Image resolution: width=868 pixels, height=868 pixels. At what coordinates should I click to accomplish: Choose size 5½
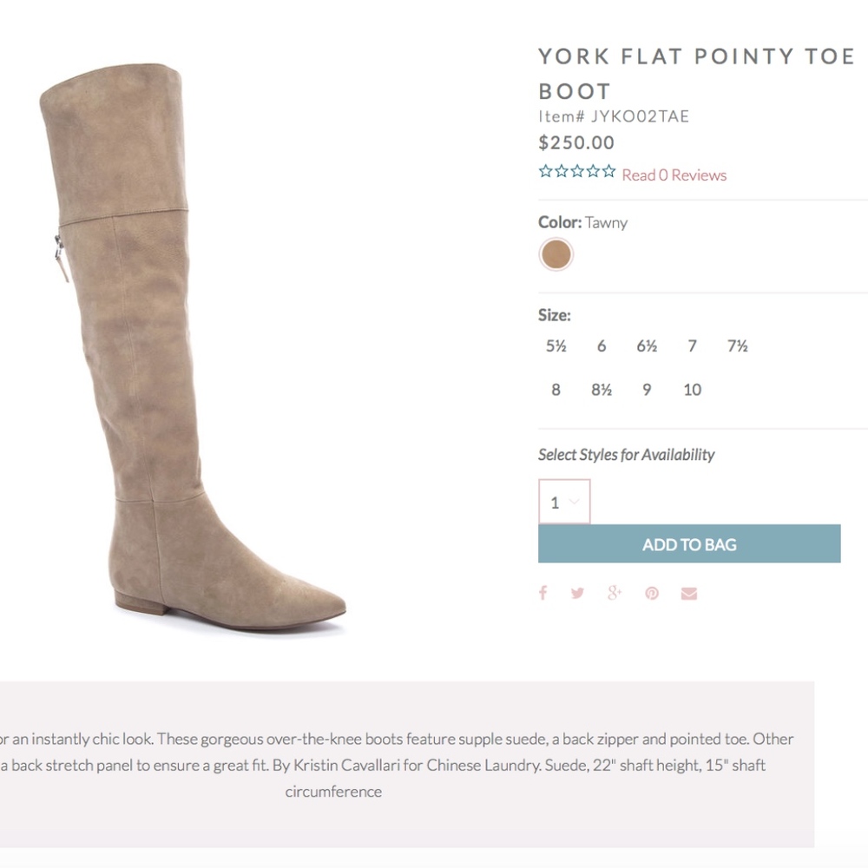point(556,346)
